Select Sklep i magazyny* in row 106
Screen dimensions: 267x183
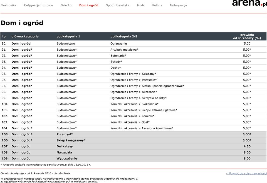click(71, 140)
